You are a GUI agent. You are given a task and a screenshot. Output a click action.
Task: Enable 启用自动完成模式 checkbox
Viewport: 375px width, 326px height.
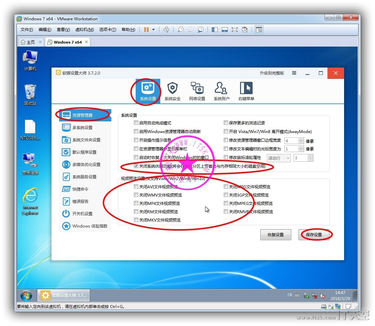point(136,123)
